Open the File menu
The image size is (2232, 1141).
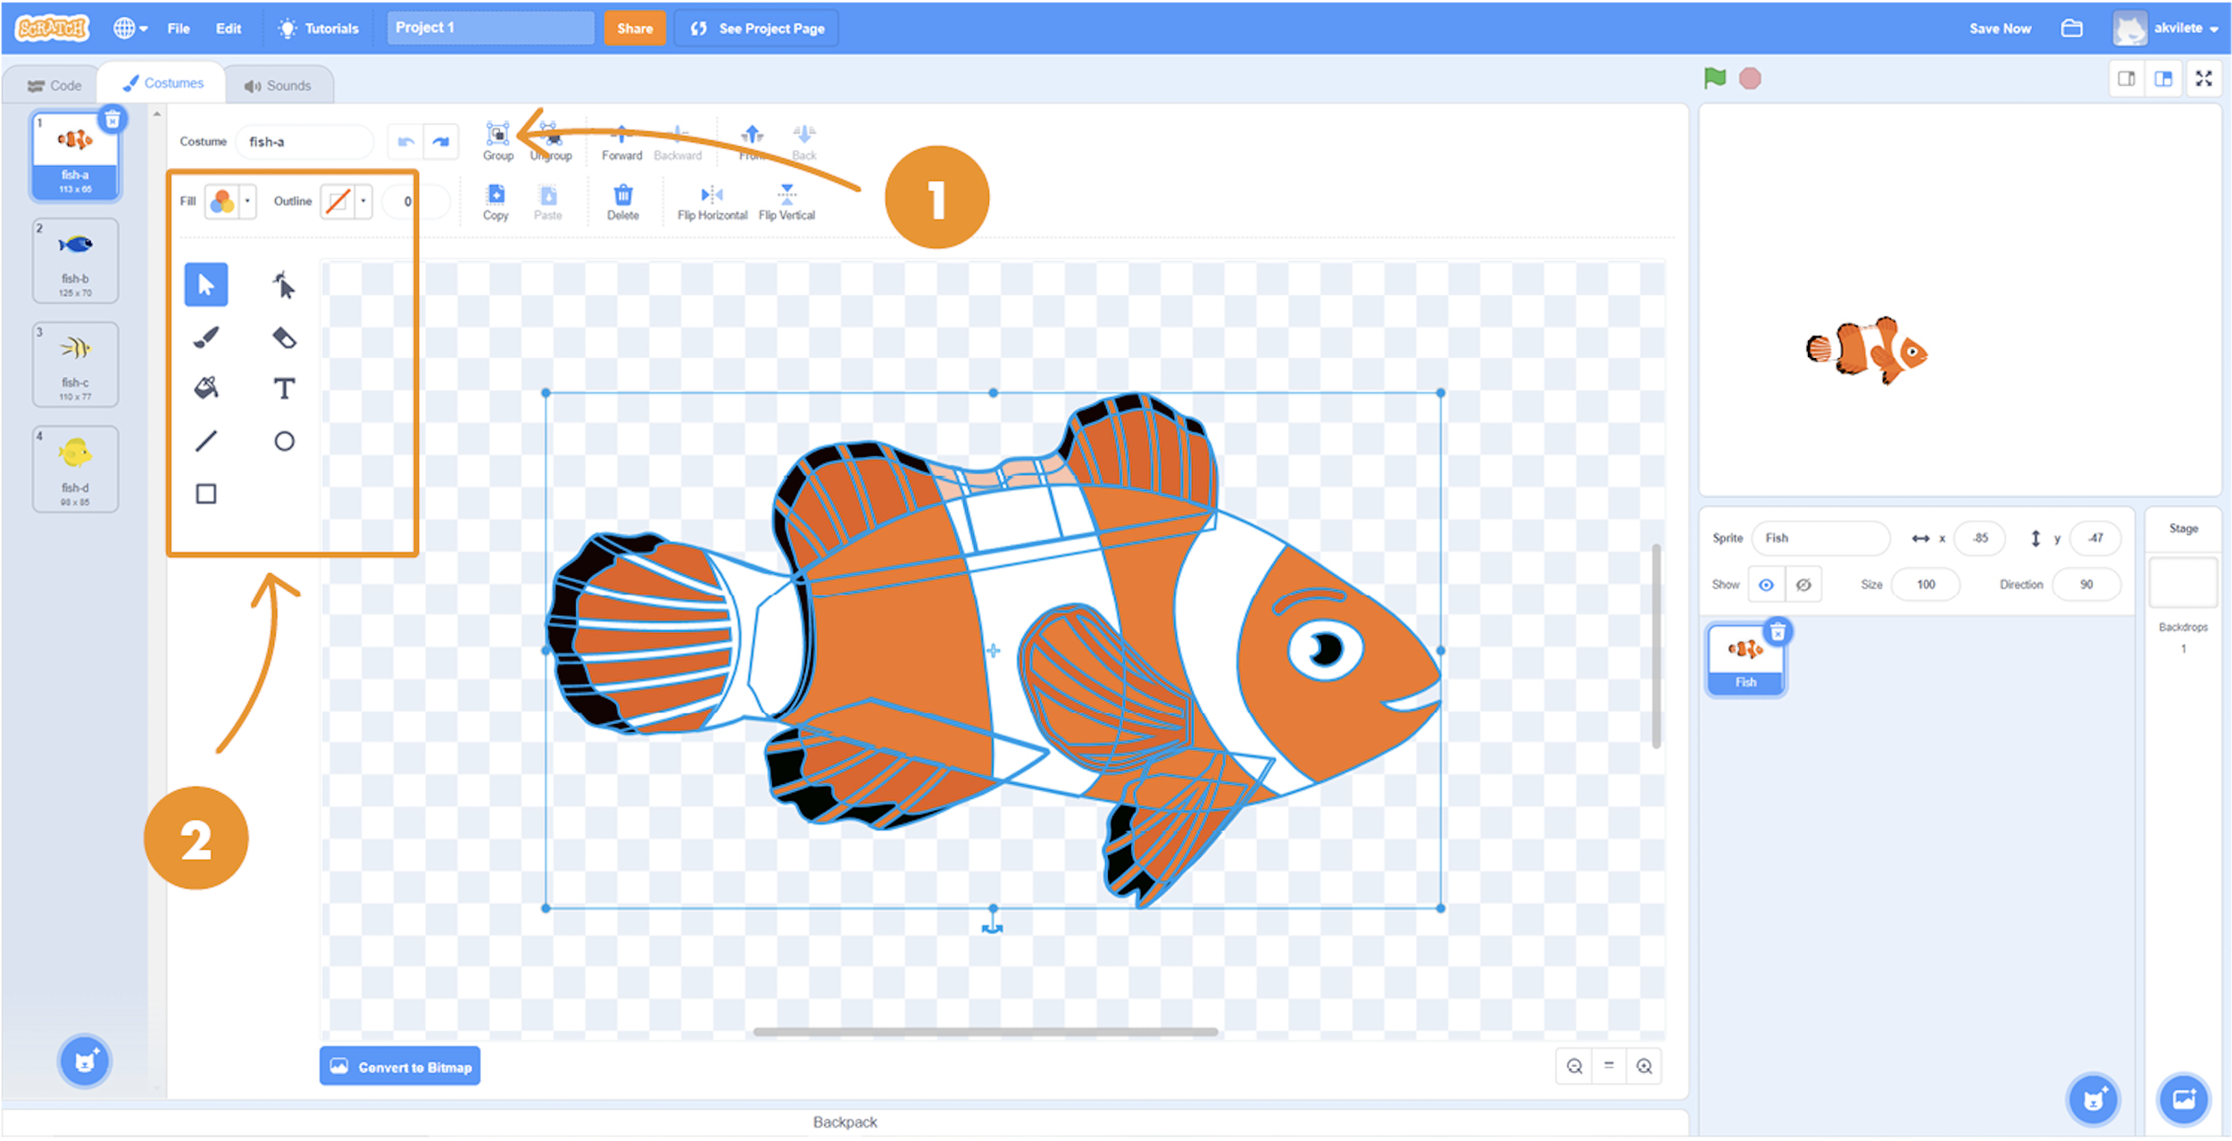point(179,29)
